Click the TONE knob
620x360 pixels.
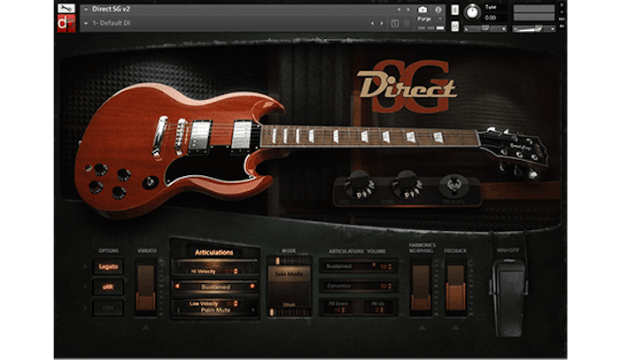[407, 184]
